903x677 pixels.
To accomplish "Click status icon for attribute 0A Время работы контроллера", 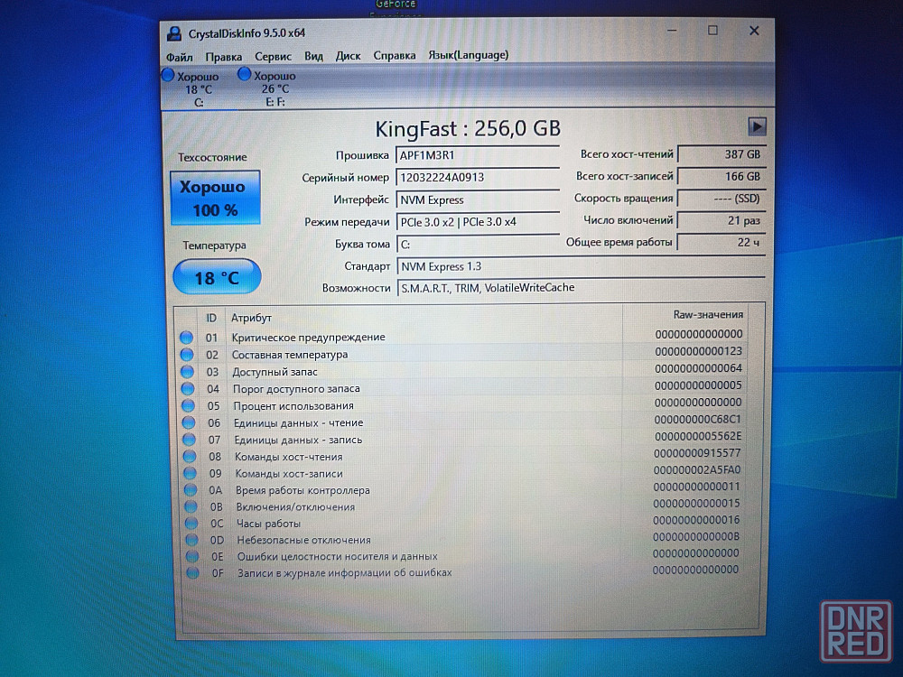I will pyautogui.click(x=191, y=490).
